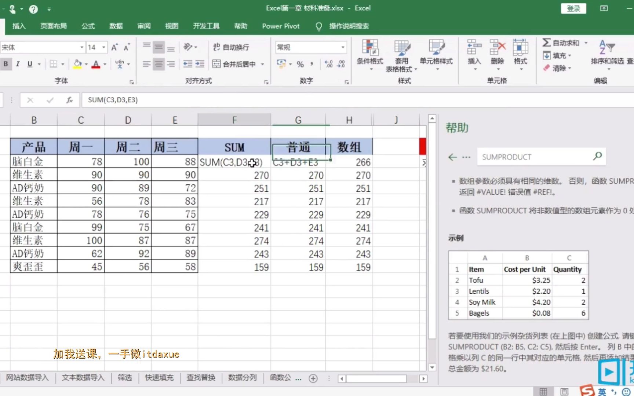Click the 清除 clear button
634x396 pixels.
coord(557,68)
